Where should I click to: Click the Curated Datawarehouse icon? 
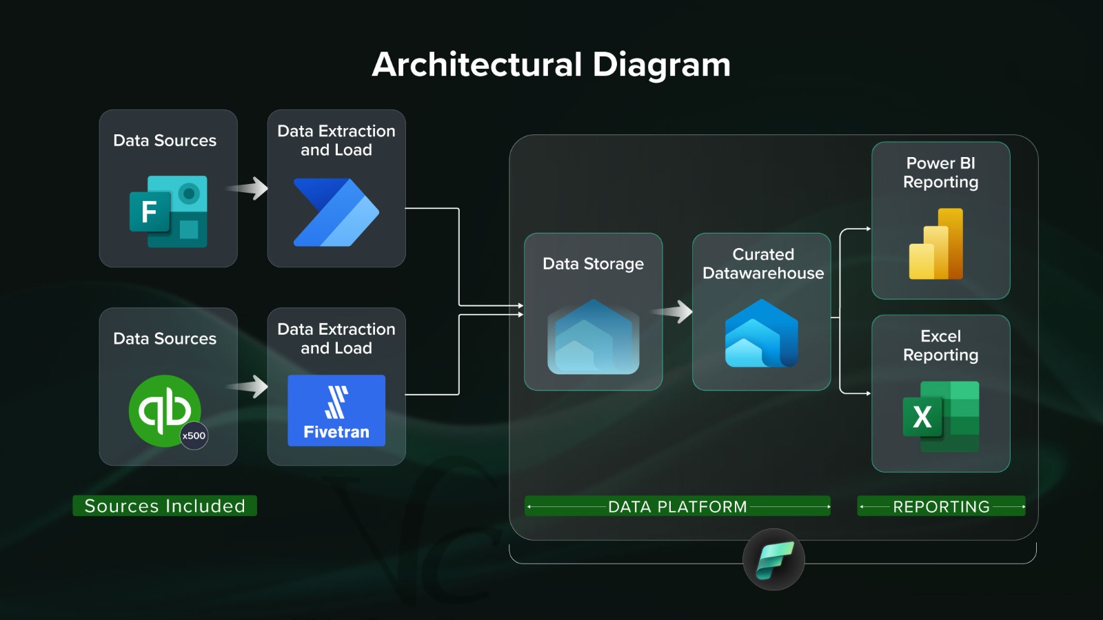pos(761,334)
